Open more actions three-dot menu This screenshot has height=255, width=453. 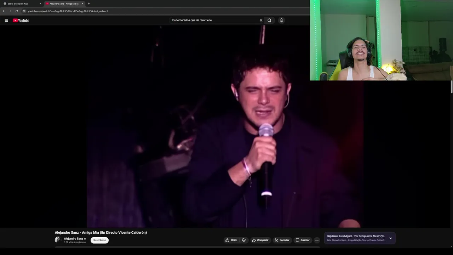pos(317,240)
